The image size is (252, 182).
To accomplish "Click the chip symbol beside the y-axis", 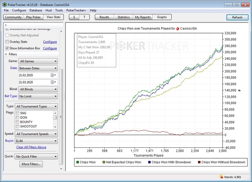I will pyautogui.click(x=239, y=90).
